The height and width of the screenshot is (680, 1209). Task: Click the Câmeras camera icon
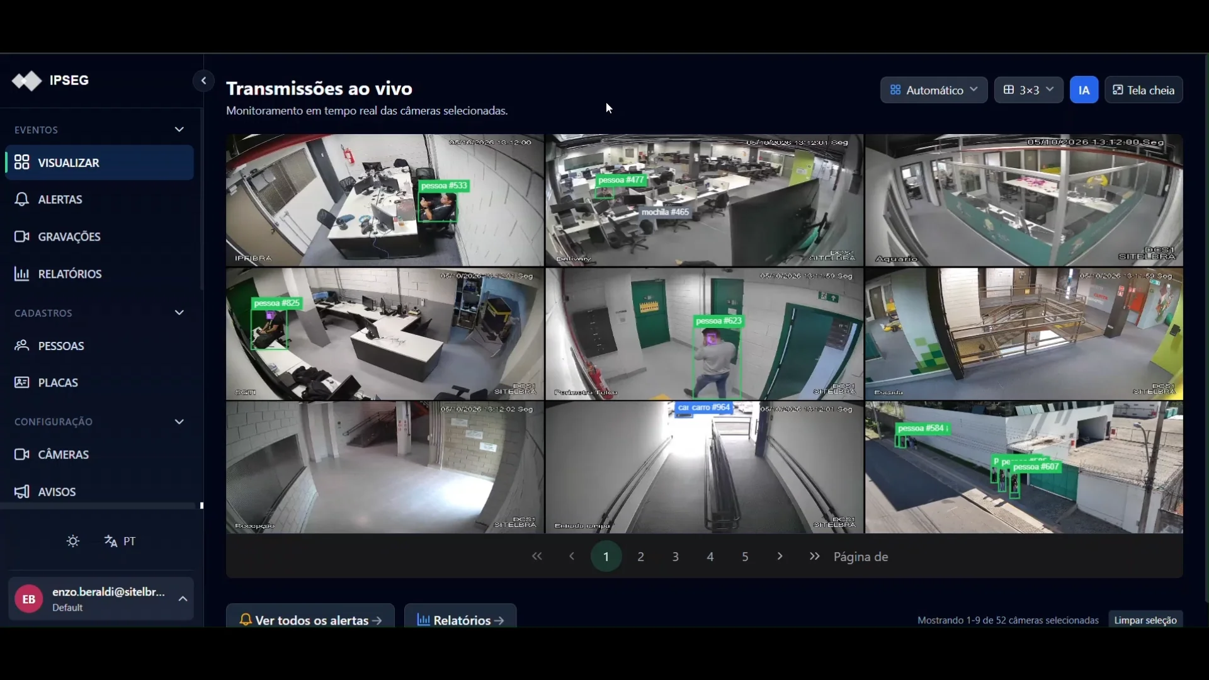click(22, 455)
